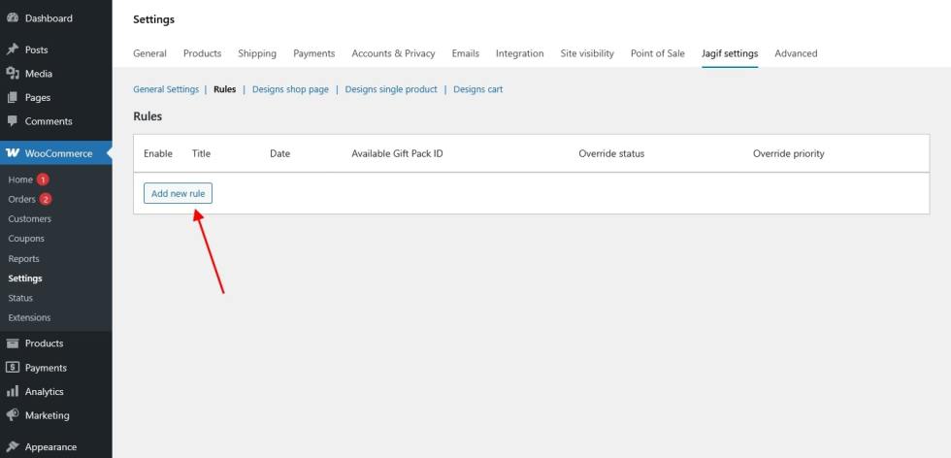Click the Marketing megaphone icon
The height and width of the screenshot is (458, 951).
coord(13,415)
